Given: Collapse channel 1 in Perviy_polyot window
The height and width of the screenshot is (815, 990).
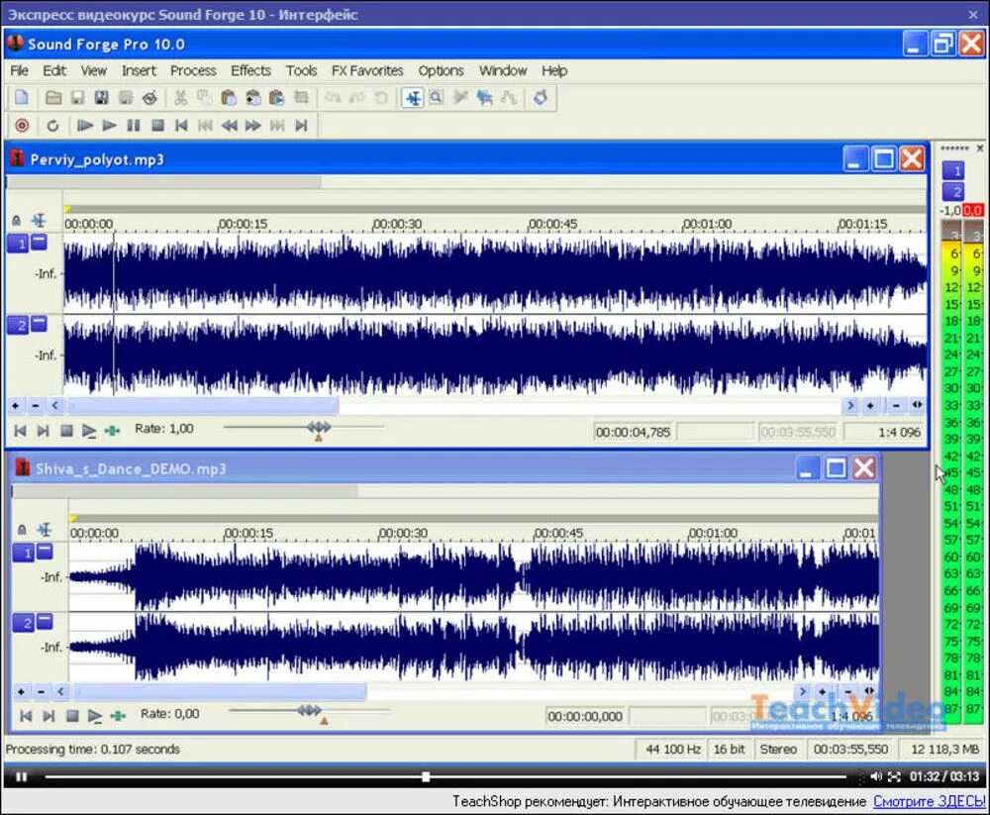Looking at the screenshot, I should (x=40, y=242).
